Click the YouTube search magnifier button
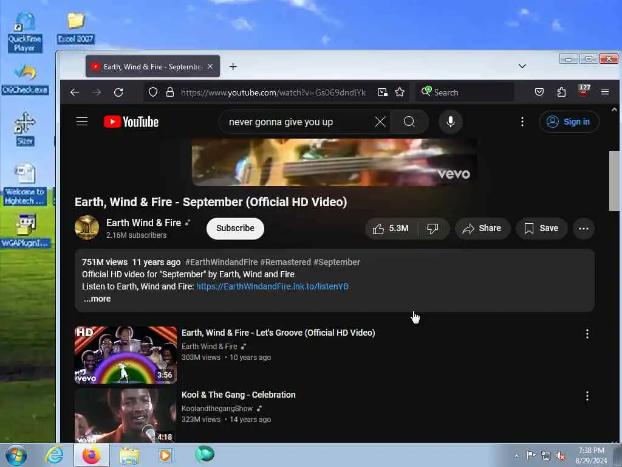The image size is (622, 467). click(x=409, y=122)
